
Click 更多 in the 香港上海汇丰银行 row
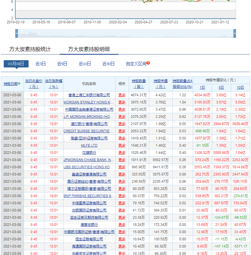(x=122, y=95)
